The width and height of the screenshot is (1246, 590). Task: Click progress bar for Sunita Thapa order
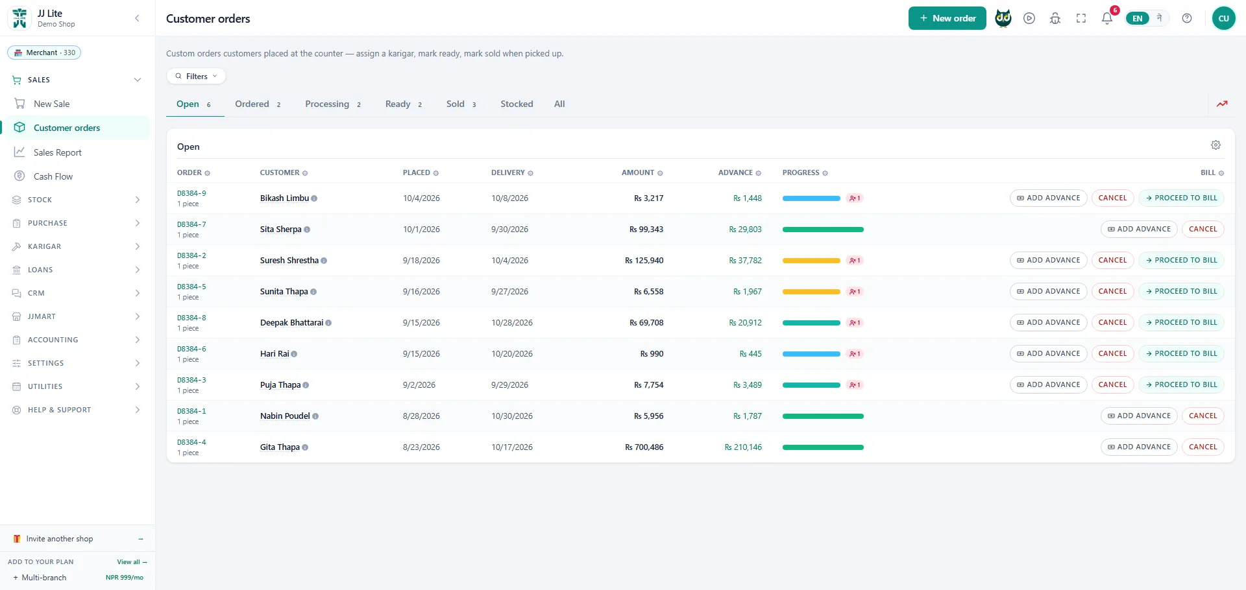click(811, 292)
